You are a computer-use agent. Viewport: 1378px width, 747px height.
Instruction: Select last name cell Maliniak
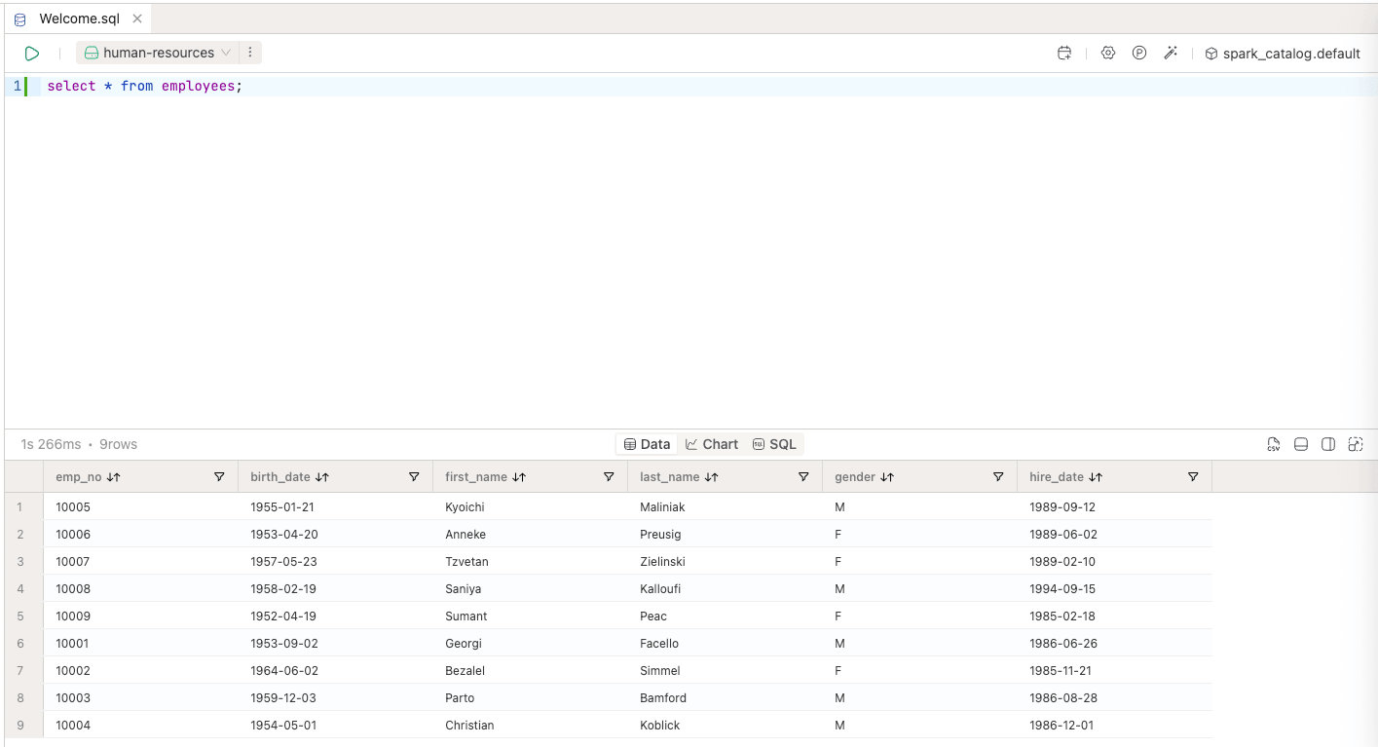click(x=725, y=507)
